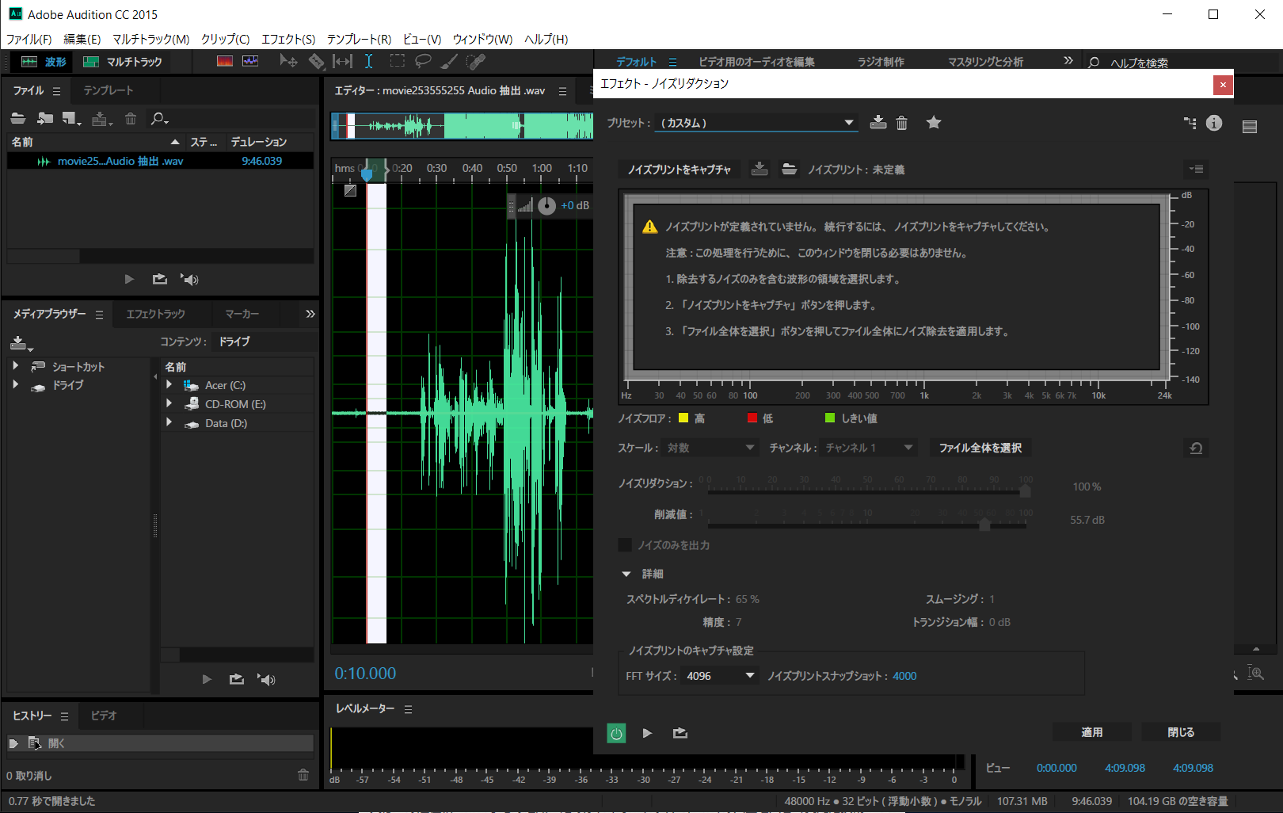Viewport: 1283px width, 813px height.
Task: Open the スケール dropdown
Action: coord(710,448)
